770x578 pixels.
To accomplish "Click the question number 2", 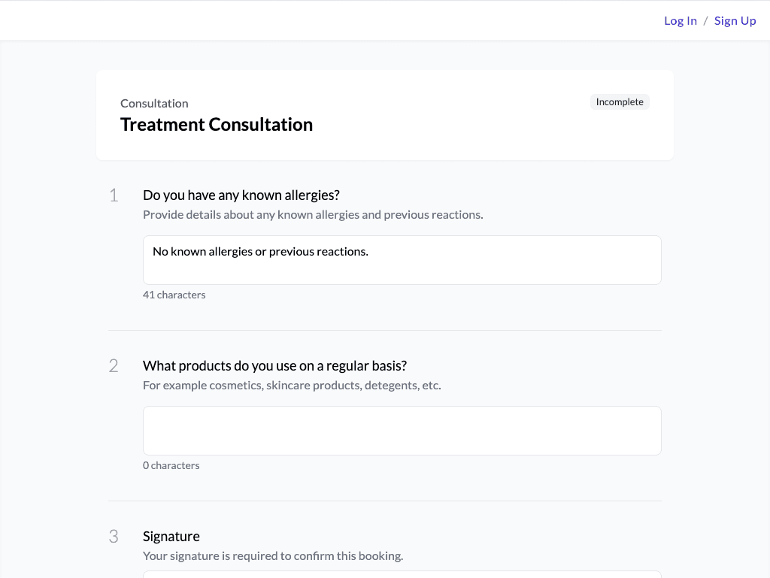I will (x=114, y=367).
